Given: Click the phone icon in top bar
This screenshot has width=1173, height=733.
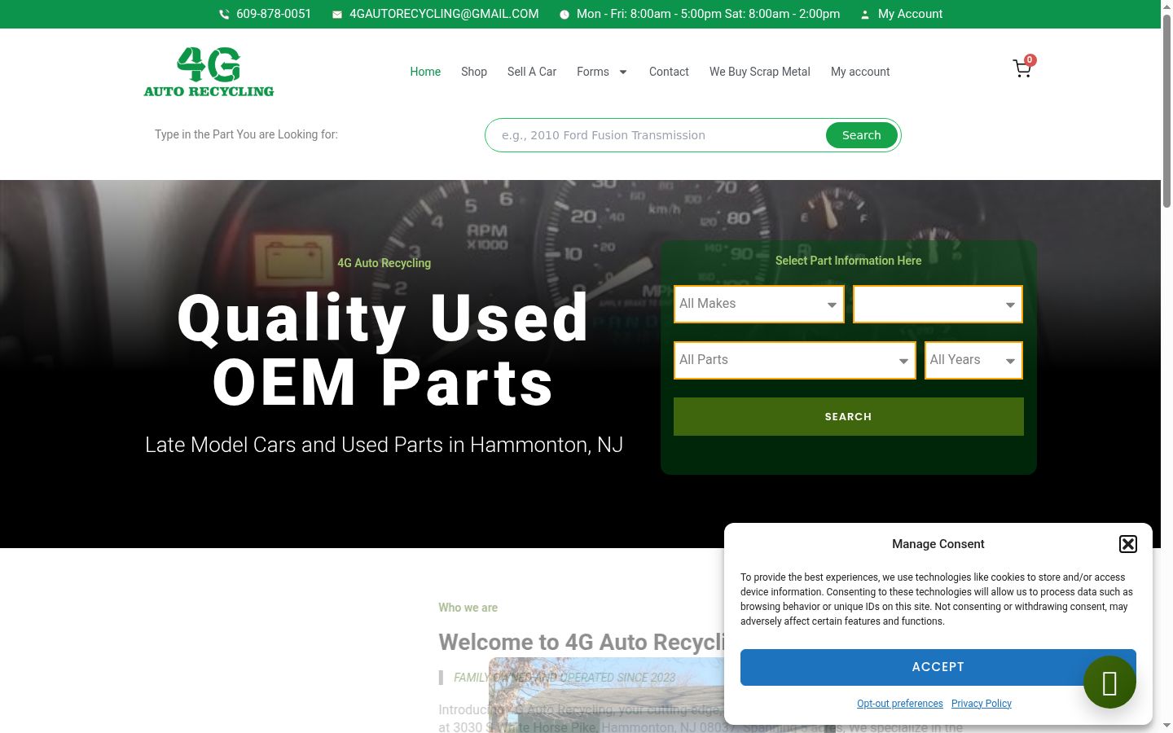Looking at the screenshot, I should [x=224, y=15].
